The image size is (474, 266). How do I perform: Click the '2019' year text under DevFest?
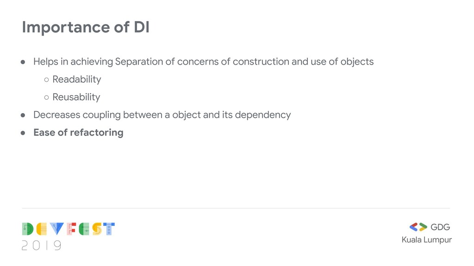coord(41,246)
